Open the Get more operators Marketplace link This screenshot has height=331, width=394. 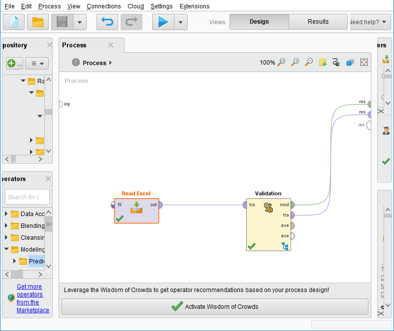coord(33,298)
